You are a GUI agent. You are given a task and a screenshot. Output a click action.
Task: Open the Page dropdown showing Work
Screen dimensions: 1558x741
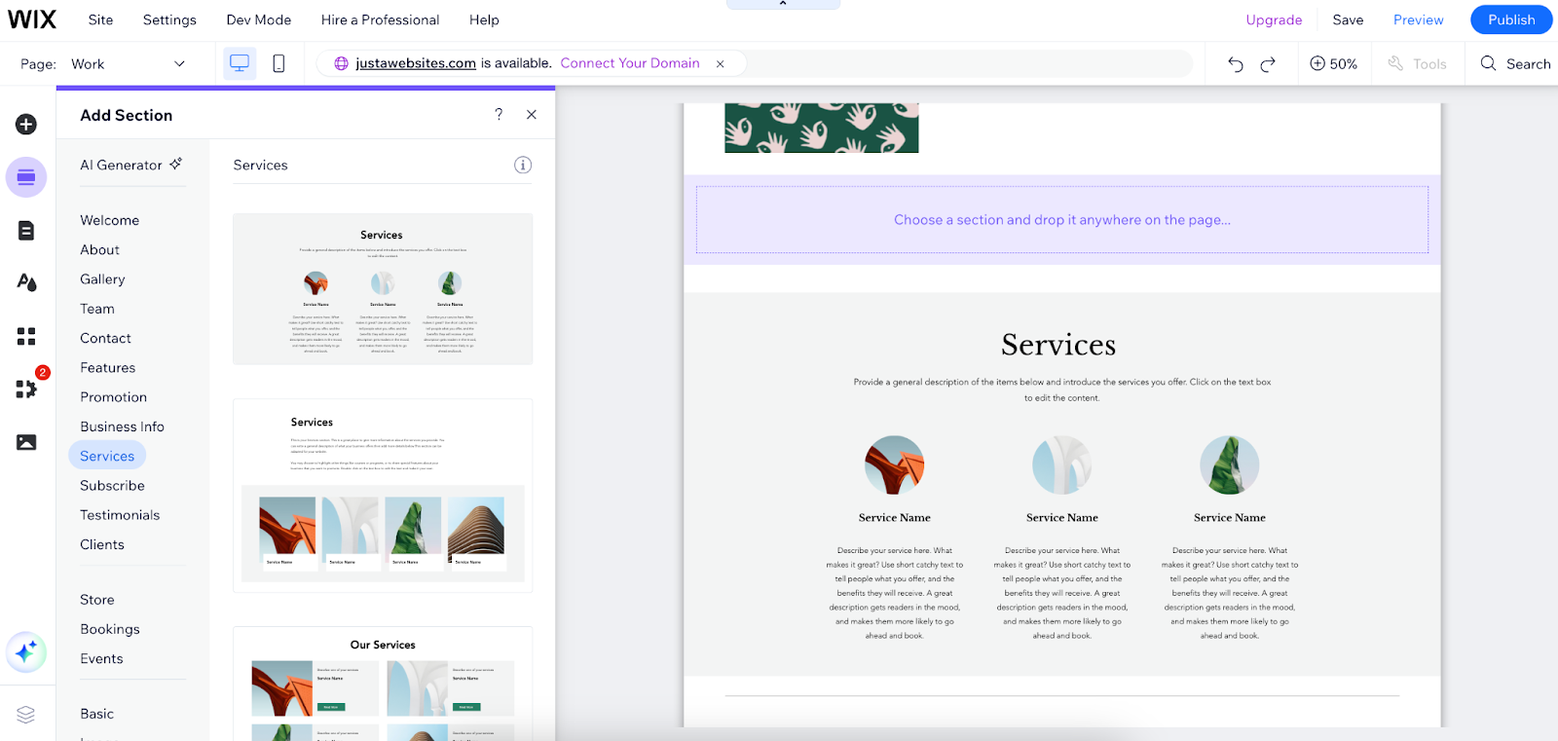click(127, 64)
